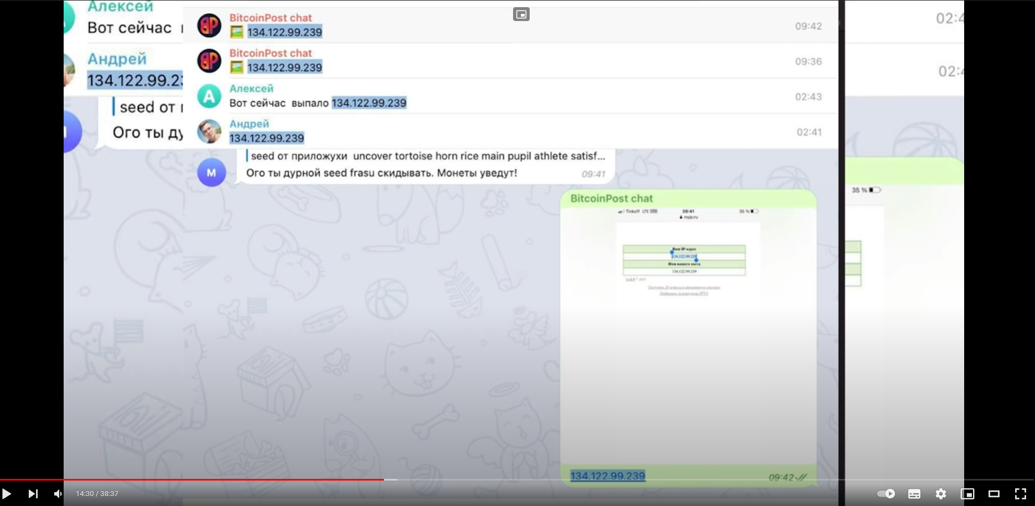Open the screenshot image in the green message bubble
The image size is (1035, 506).
pyautogui.click(x=688, y=335)
